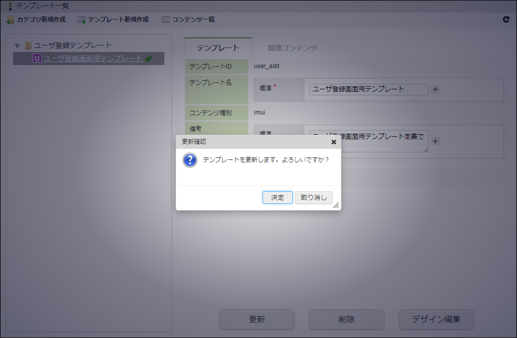This screenshot has height=338, width=517.
Task: Click the refresh icon in the toolbar
Action: 506,20
